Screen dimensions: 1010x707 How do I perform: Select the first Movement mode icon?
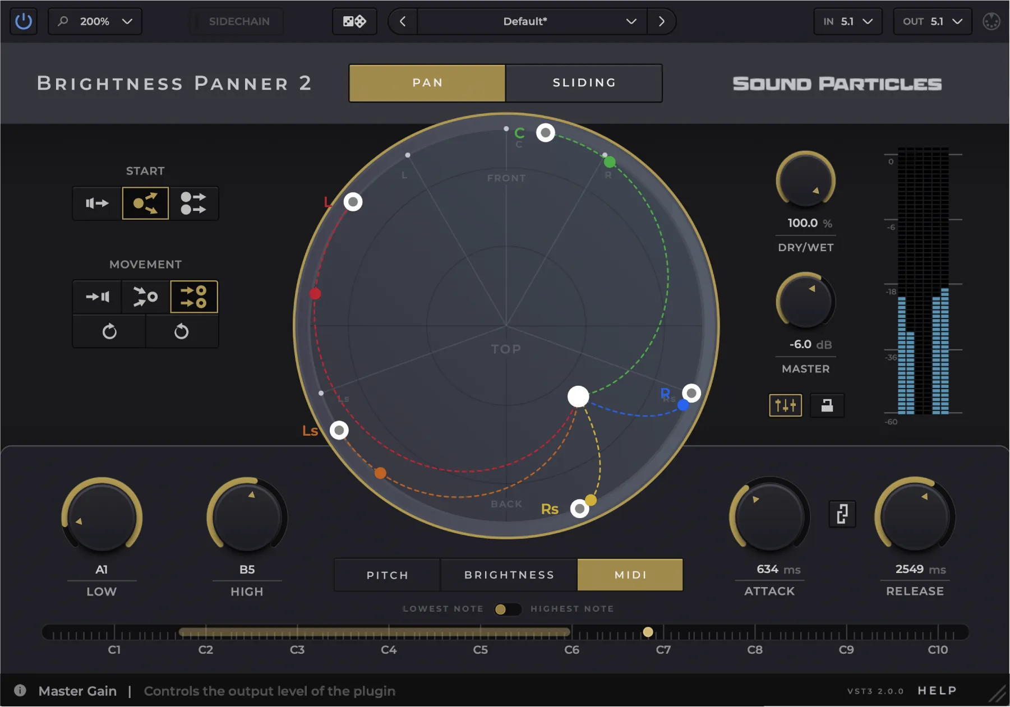[97, 297]
